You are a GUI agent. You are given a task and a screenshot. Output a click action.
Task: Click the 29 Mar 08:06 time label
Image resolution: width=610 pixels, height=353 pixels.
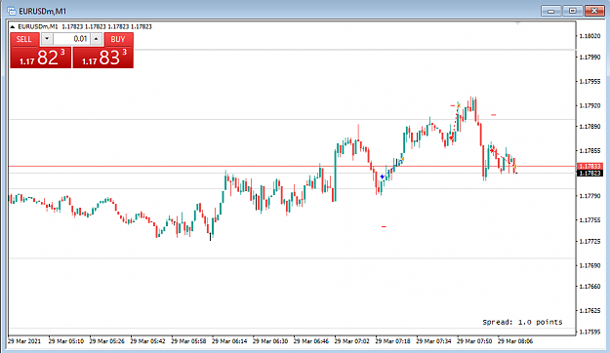[x=515, y=341]
